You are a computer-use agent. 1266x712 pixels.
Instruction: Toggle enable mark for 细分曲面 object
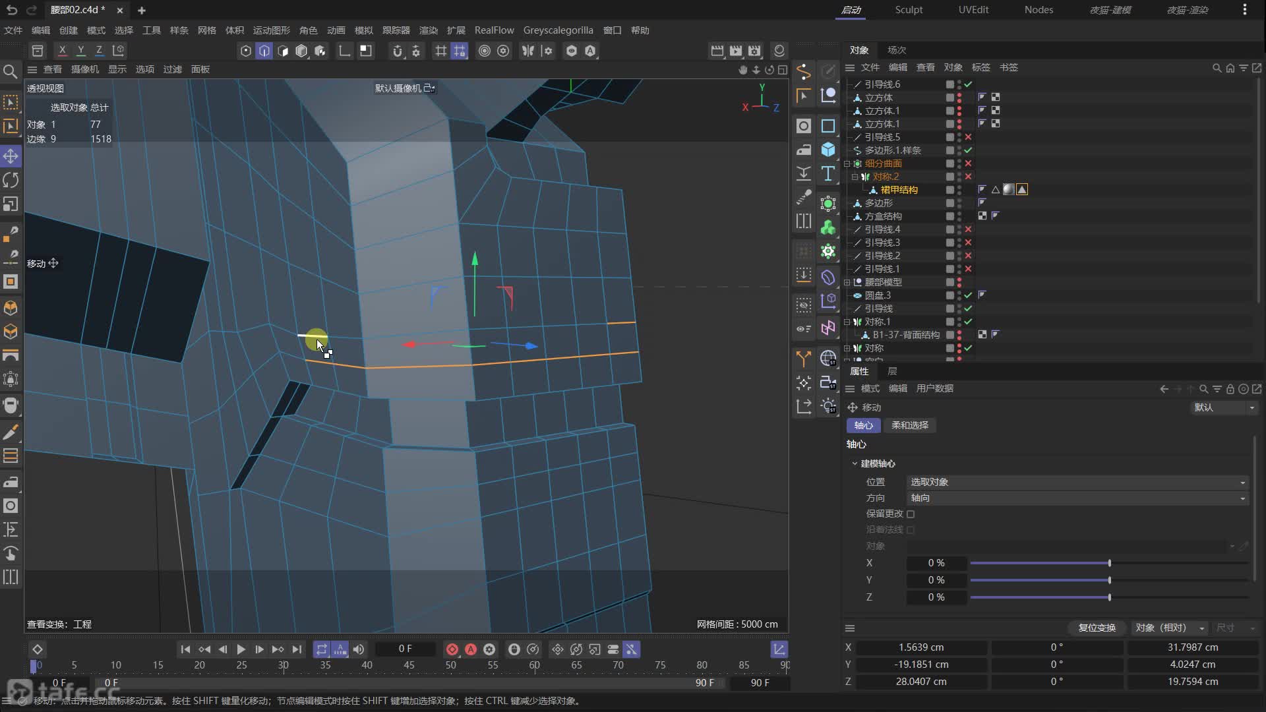(x=968, y=163)
